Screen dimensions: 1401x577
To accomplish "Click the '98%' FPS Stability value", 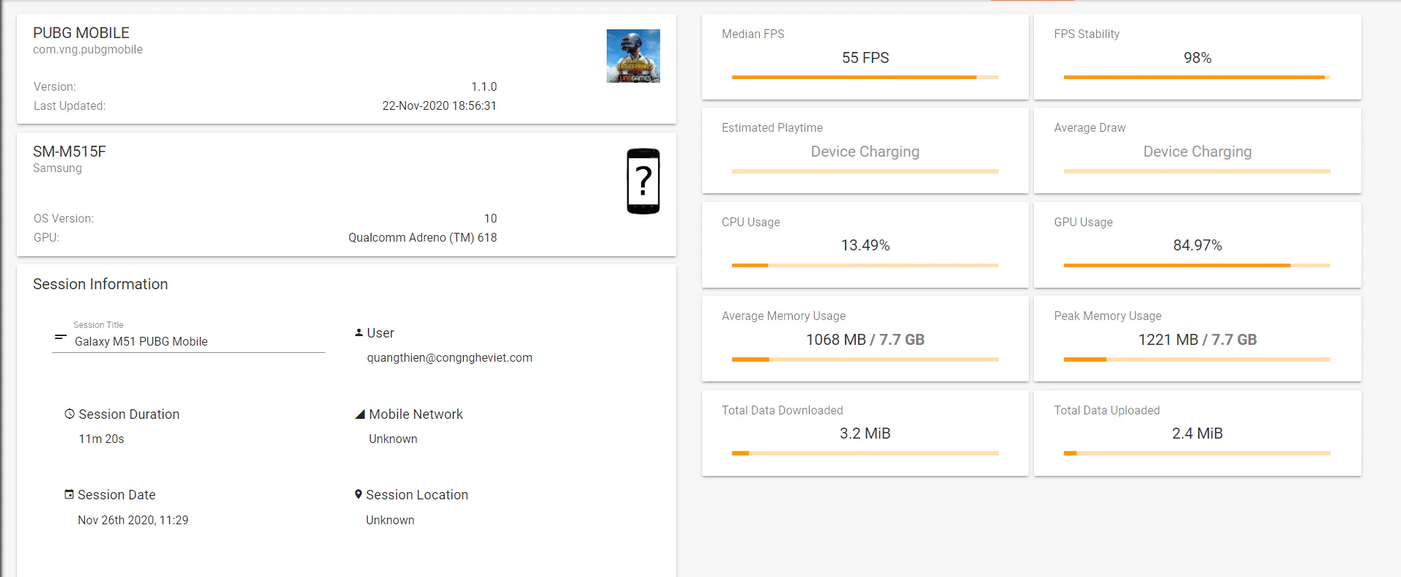I will 1197,58.
